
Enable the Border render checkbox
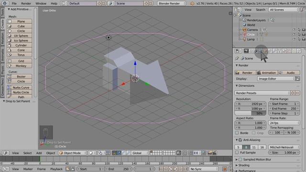click(237, 133)
